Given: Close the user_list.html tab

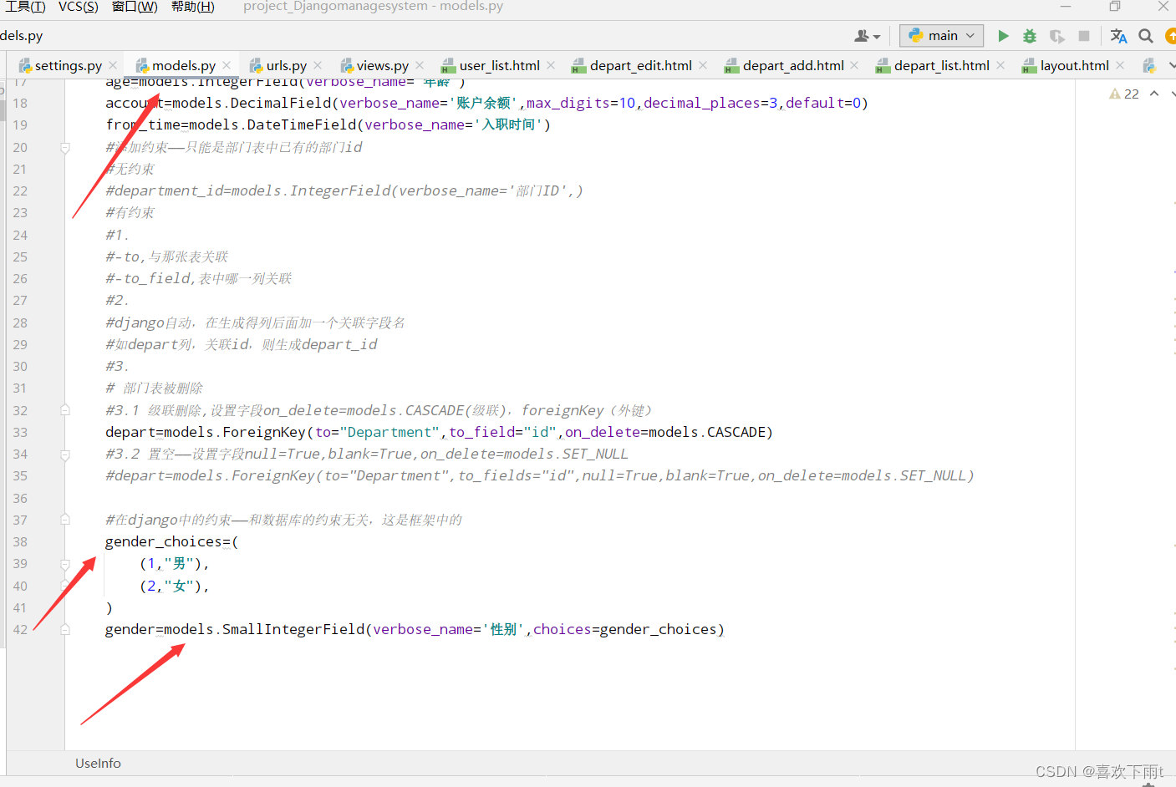Looking at the screenshot, I should tap(551, 65).
